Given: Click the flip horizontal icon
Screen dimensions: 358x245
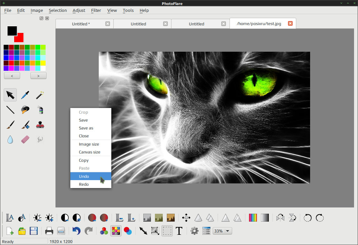Looking at the screenshot, I should (280, 218).
